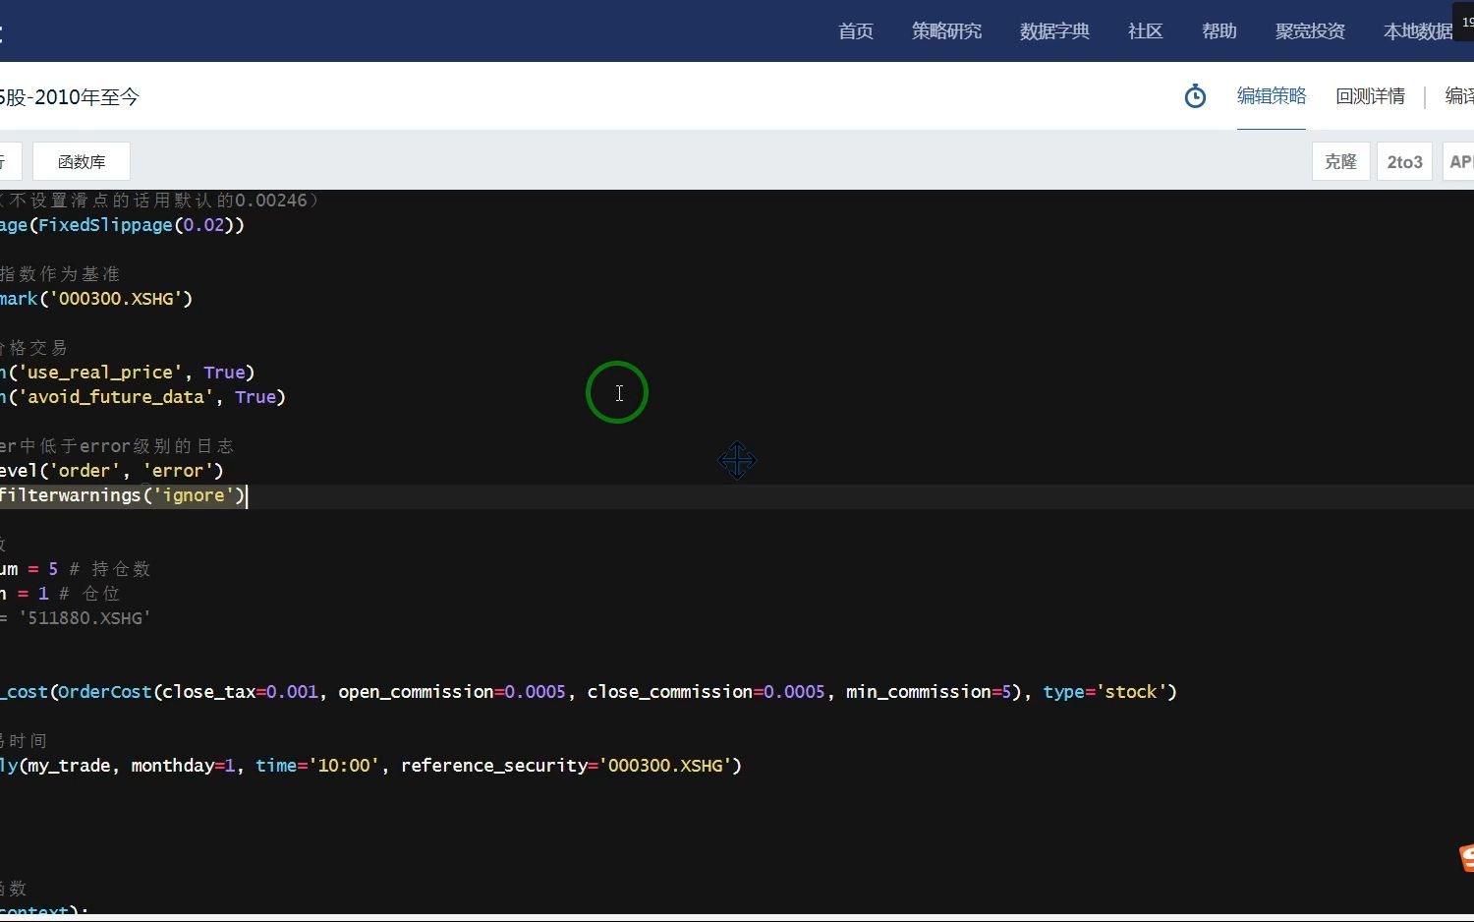Screen dimensions: 1474x922
Task: Click the reference_security='000300.XSHG' parameter
Action: click(566, 766)
